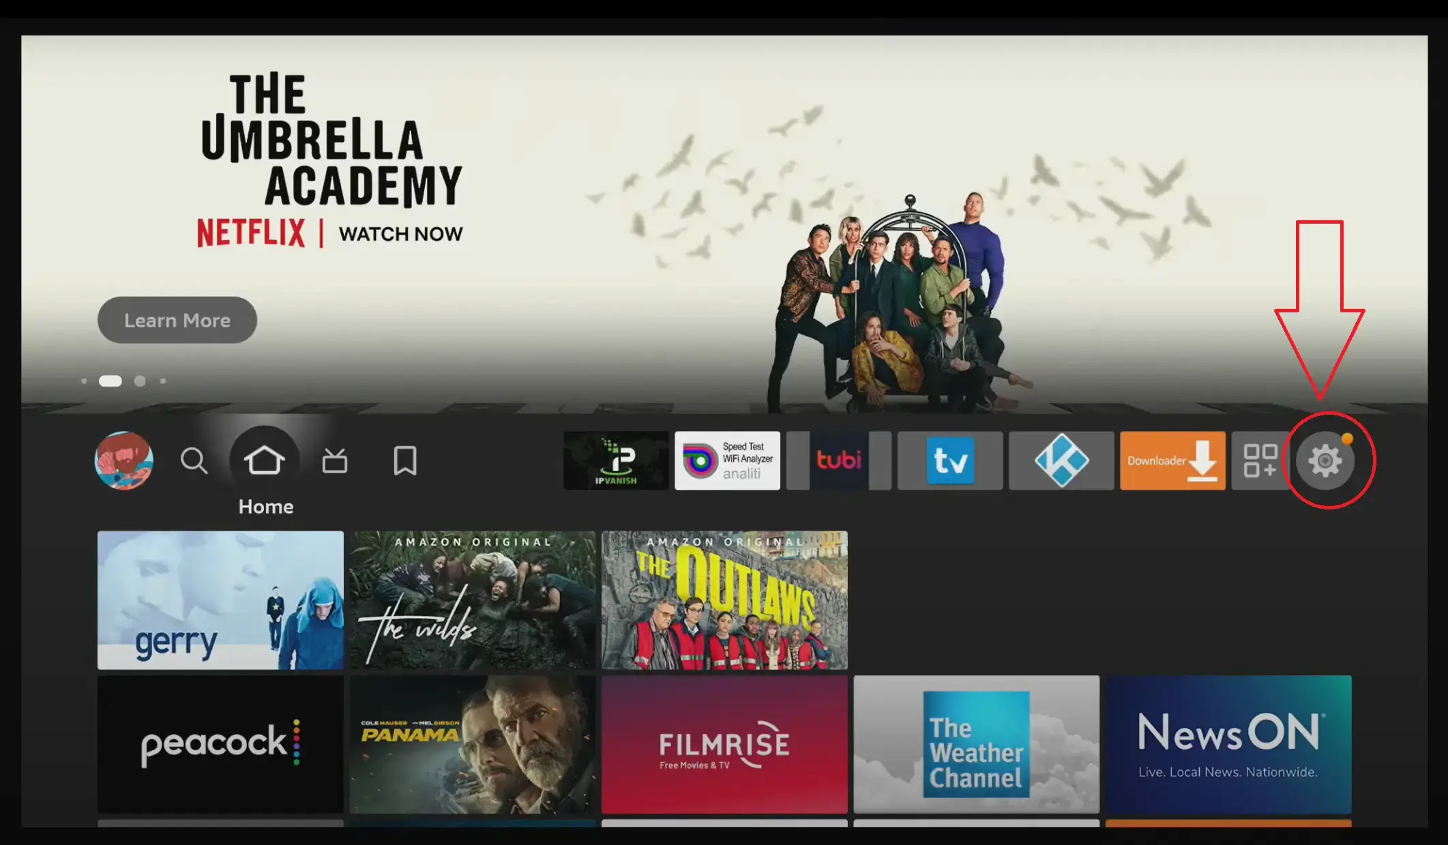Open The Outlaws Amazon Original thumbnail
The width and height of the screenshot is (1448, 845).
(724, 601)
